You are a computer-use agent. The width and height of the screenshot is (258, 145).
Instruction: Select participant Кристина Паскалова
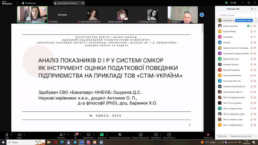tap(236, 70)
